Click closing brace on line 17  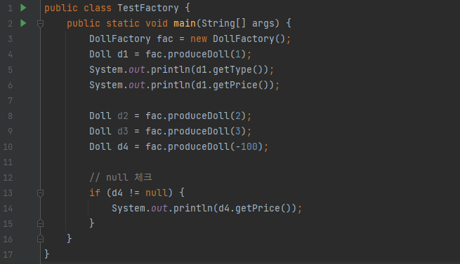(x=47, y=253)
